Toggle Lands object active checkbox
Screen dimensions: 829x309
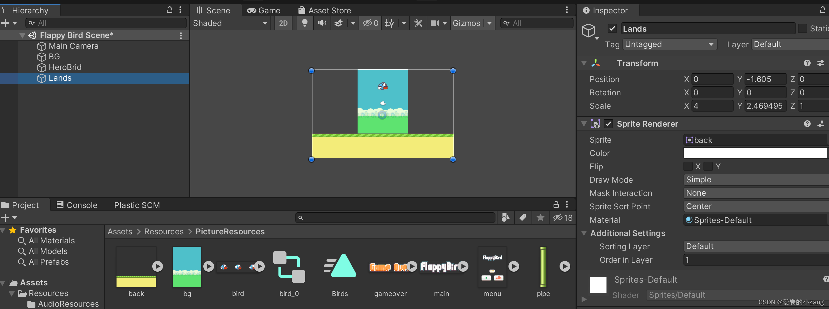(x=612, y=29)
